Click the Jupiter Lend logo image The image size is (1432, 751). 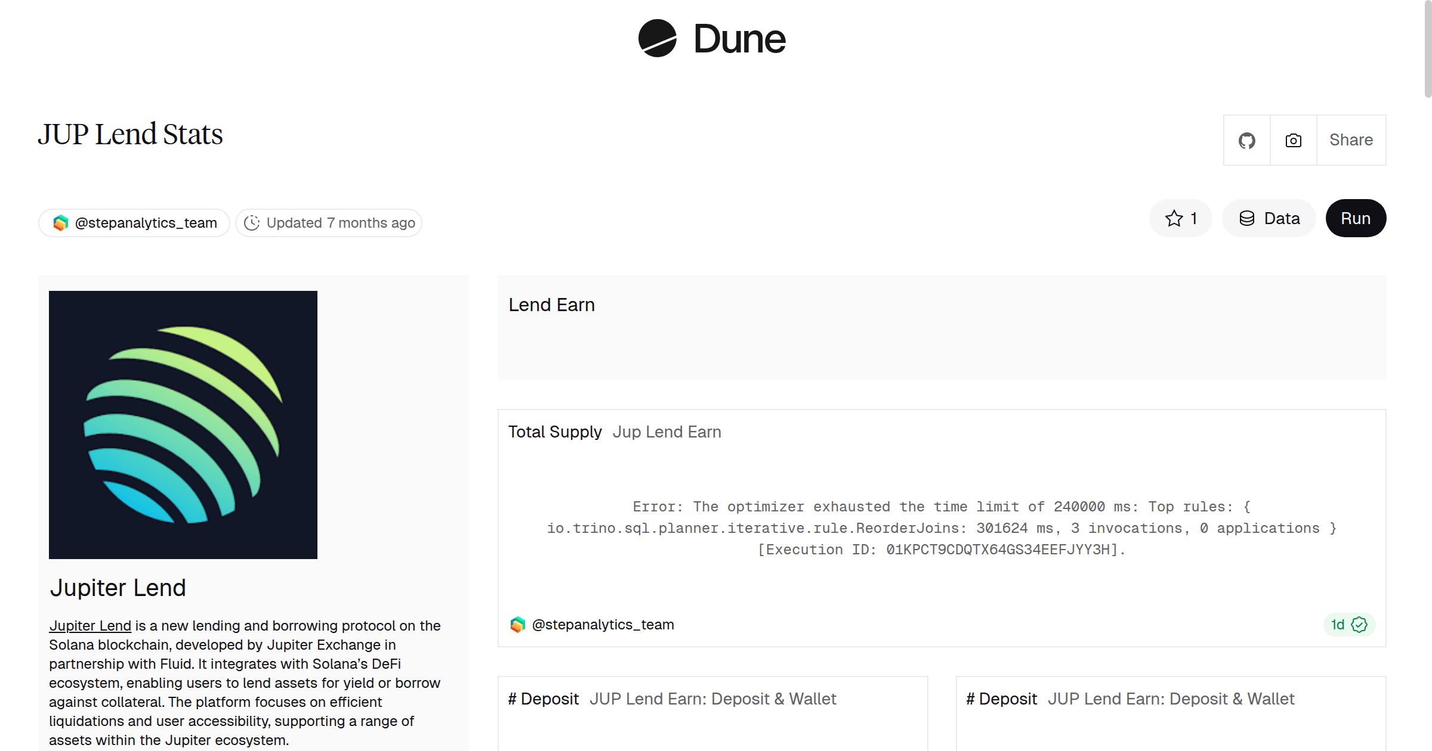pyautogui.click(x=183, y=424)
